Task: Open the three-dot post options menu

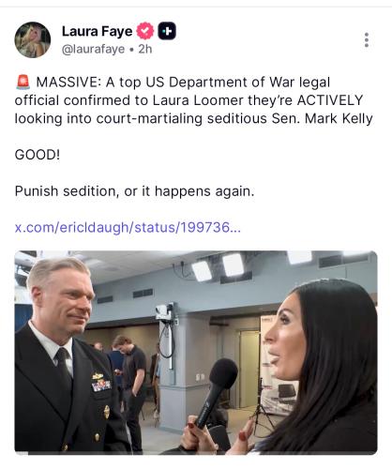Action: pyautogui.click(x=367, y=39)
